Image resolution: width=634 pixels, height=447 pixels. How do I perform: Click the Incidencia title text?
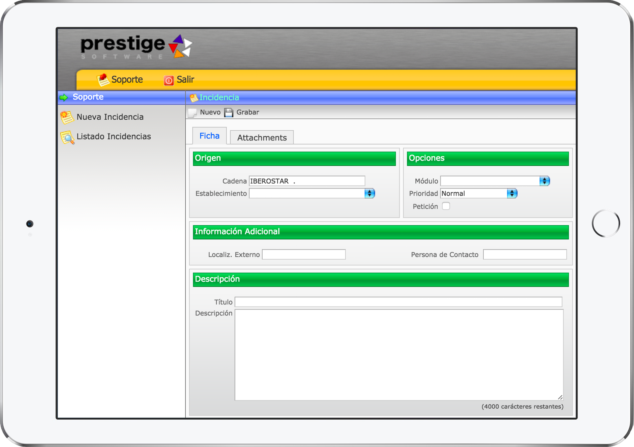coord(219,98)
